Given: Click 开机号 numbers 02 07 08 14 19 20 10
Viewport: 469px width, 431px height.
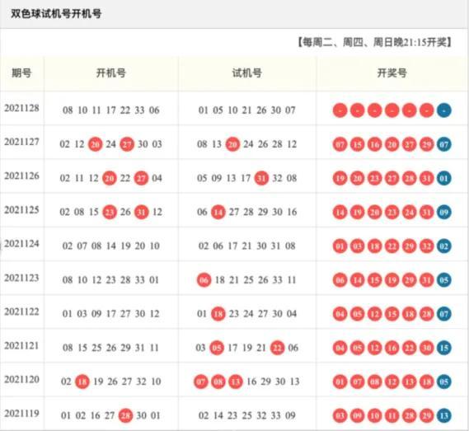Looking at the screenshot, I should [111, 246].
